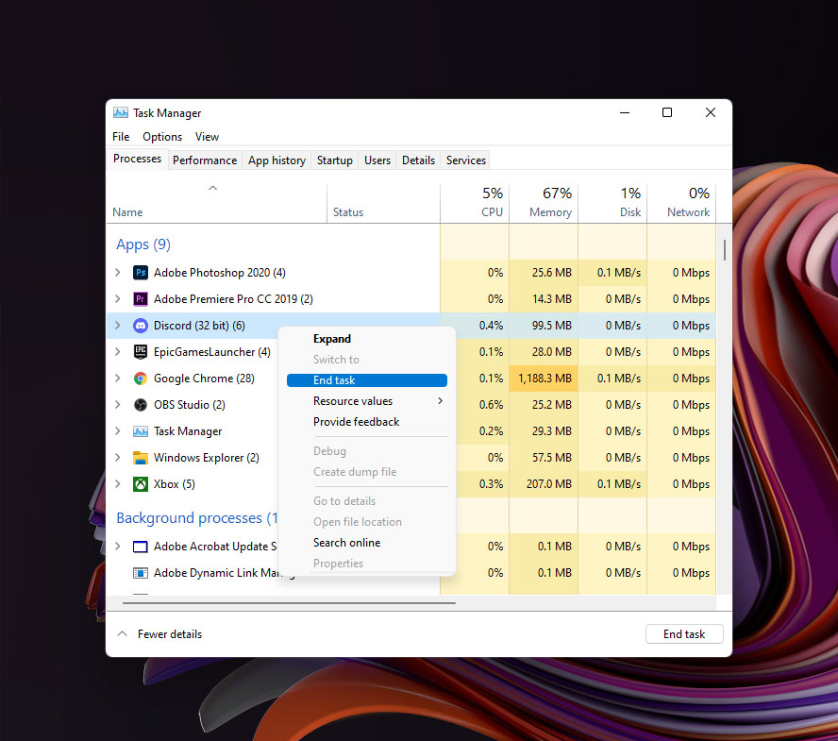Choose Provide feedback in context menu

tap(366, 422)
